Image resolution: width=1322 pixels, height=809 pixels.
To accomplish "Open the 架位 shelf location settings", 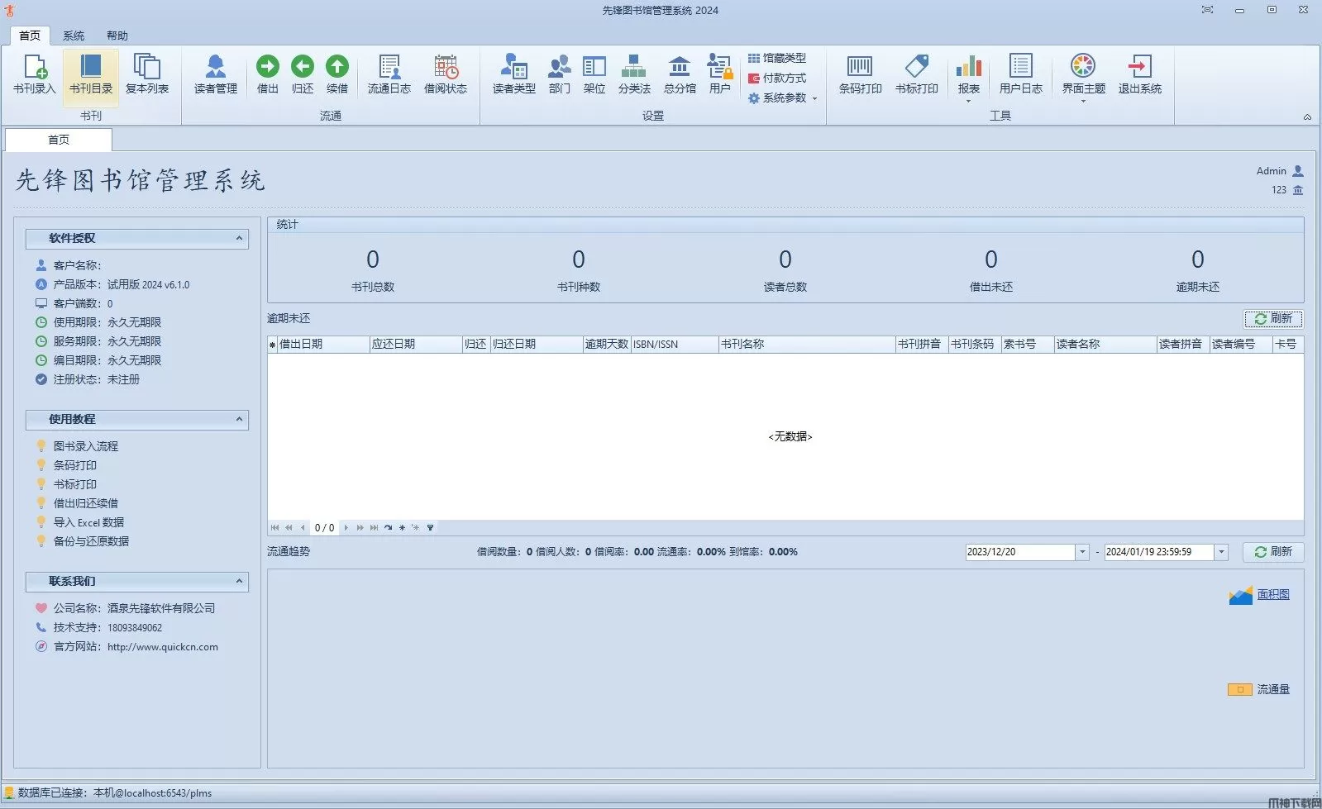I will click(594, 74).
